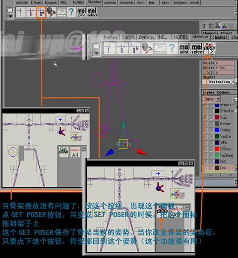This screenshot has width=238, height=258.
Task: Open the shelf menu arrow at top left
Action: [10, 16]
